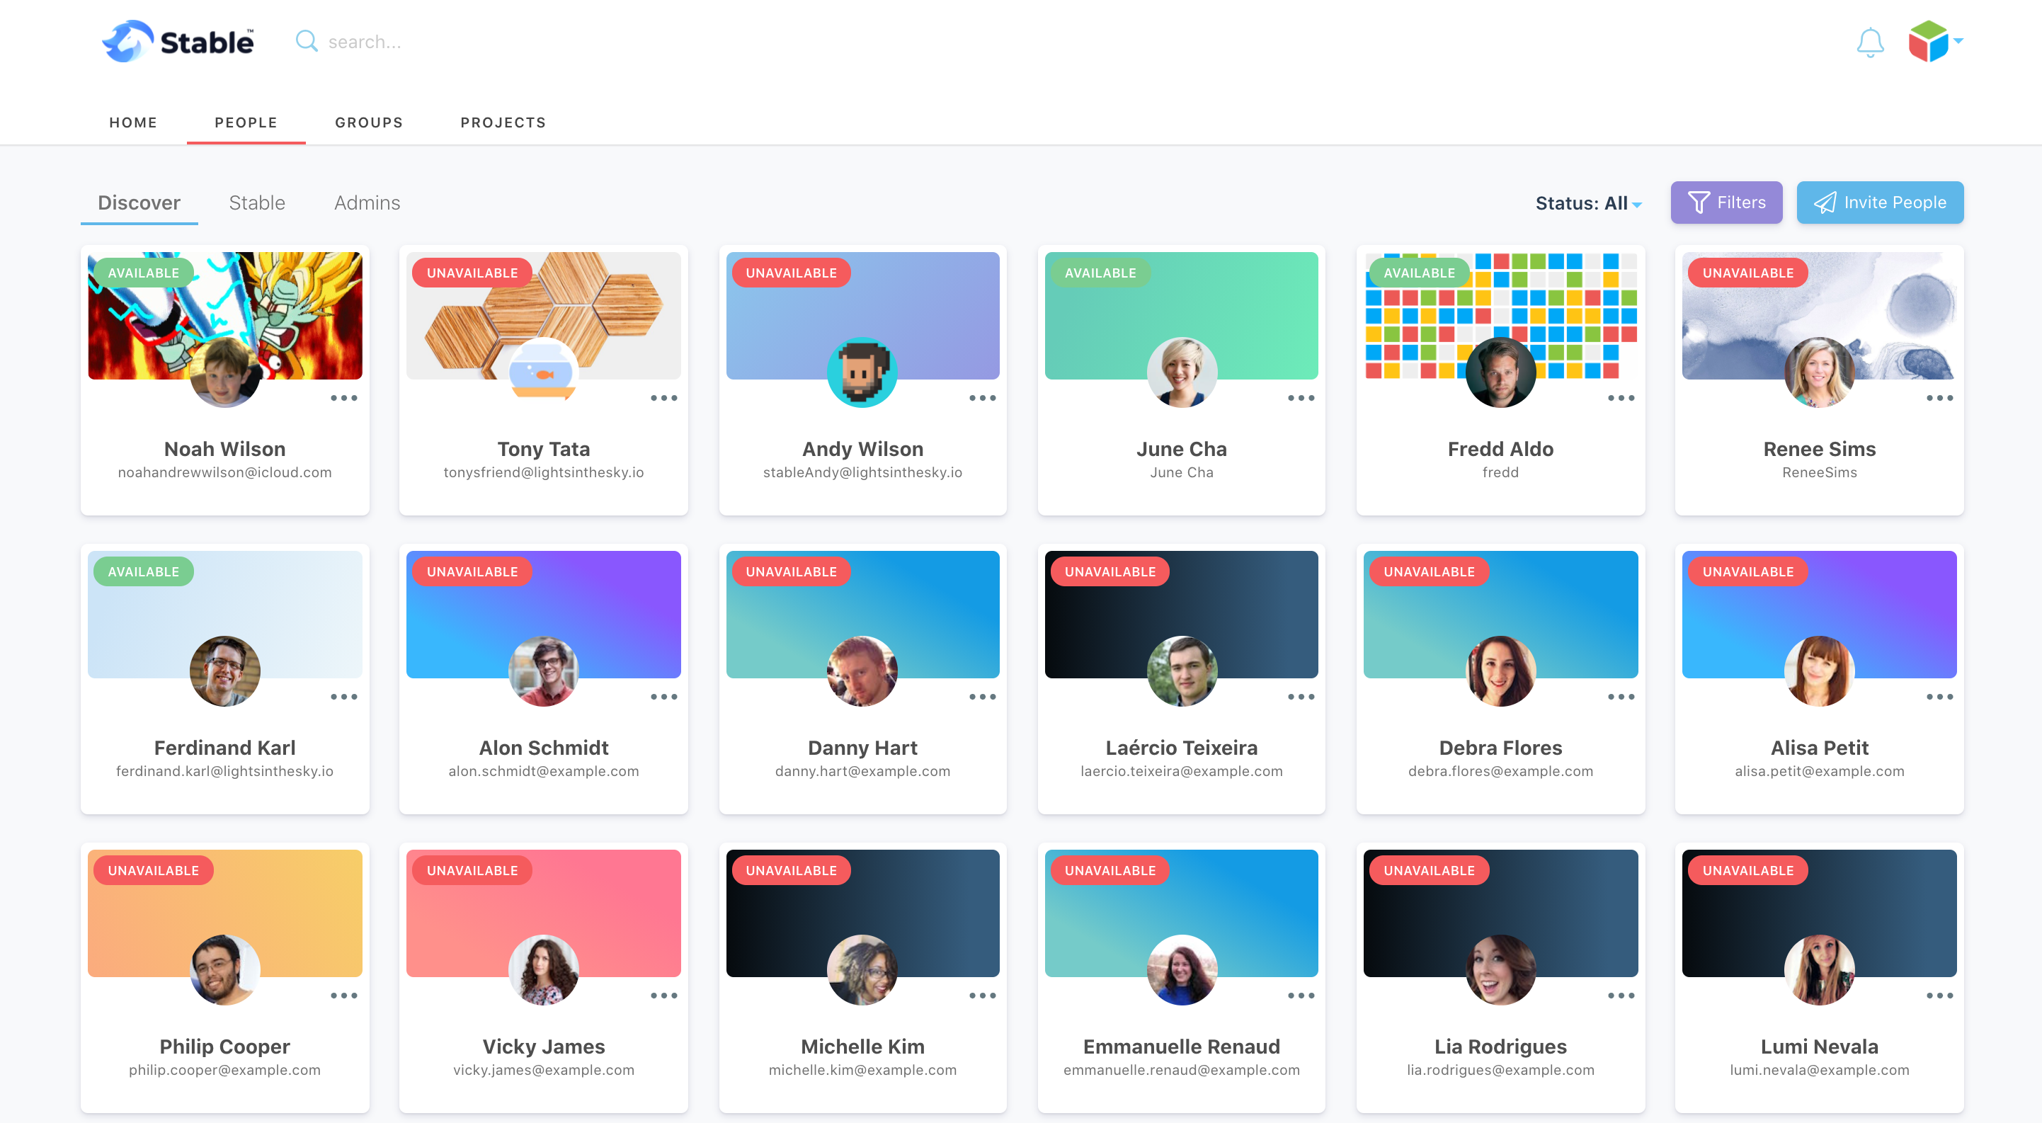
Task: Open more options on Noah Wilson card
Action: [344, 398]
